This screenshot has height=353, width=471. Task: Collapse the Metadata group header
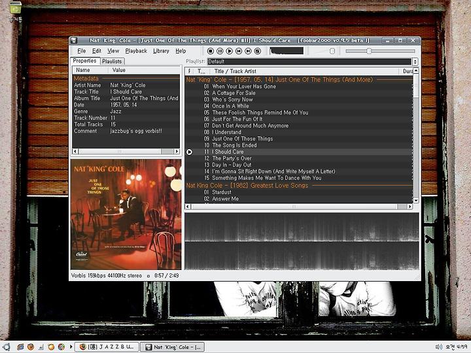(x=126, y=78)
